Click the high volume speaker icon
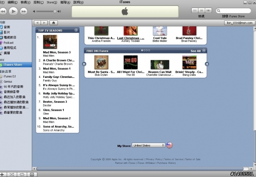This screenshot has width=256, height=177. (x=59, y=12)
